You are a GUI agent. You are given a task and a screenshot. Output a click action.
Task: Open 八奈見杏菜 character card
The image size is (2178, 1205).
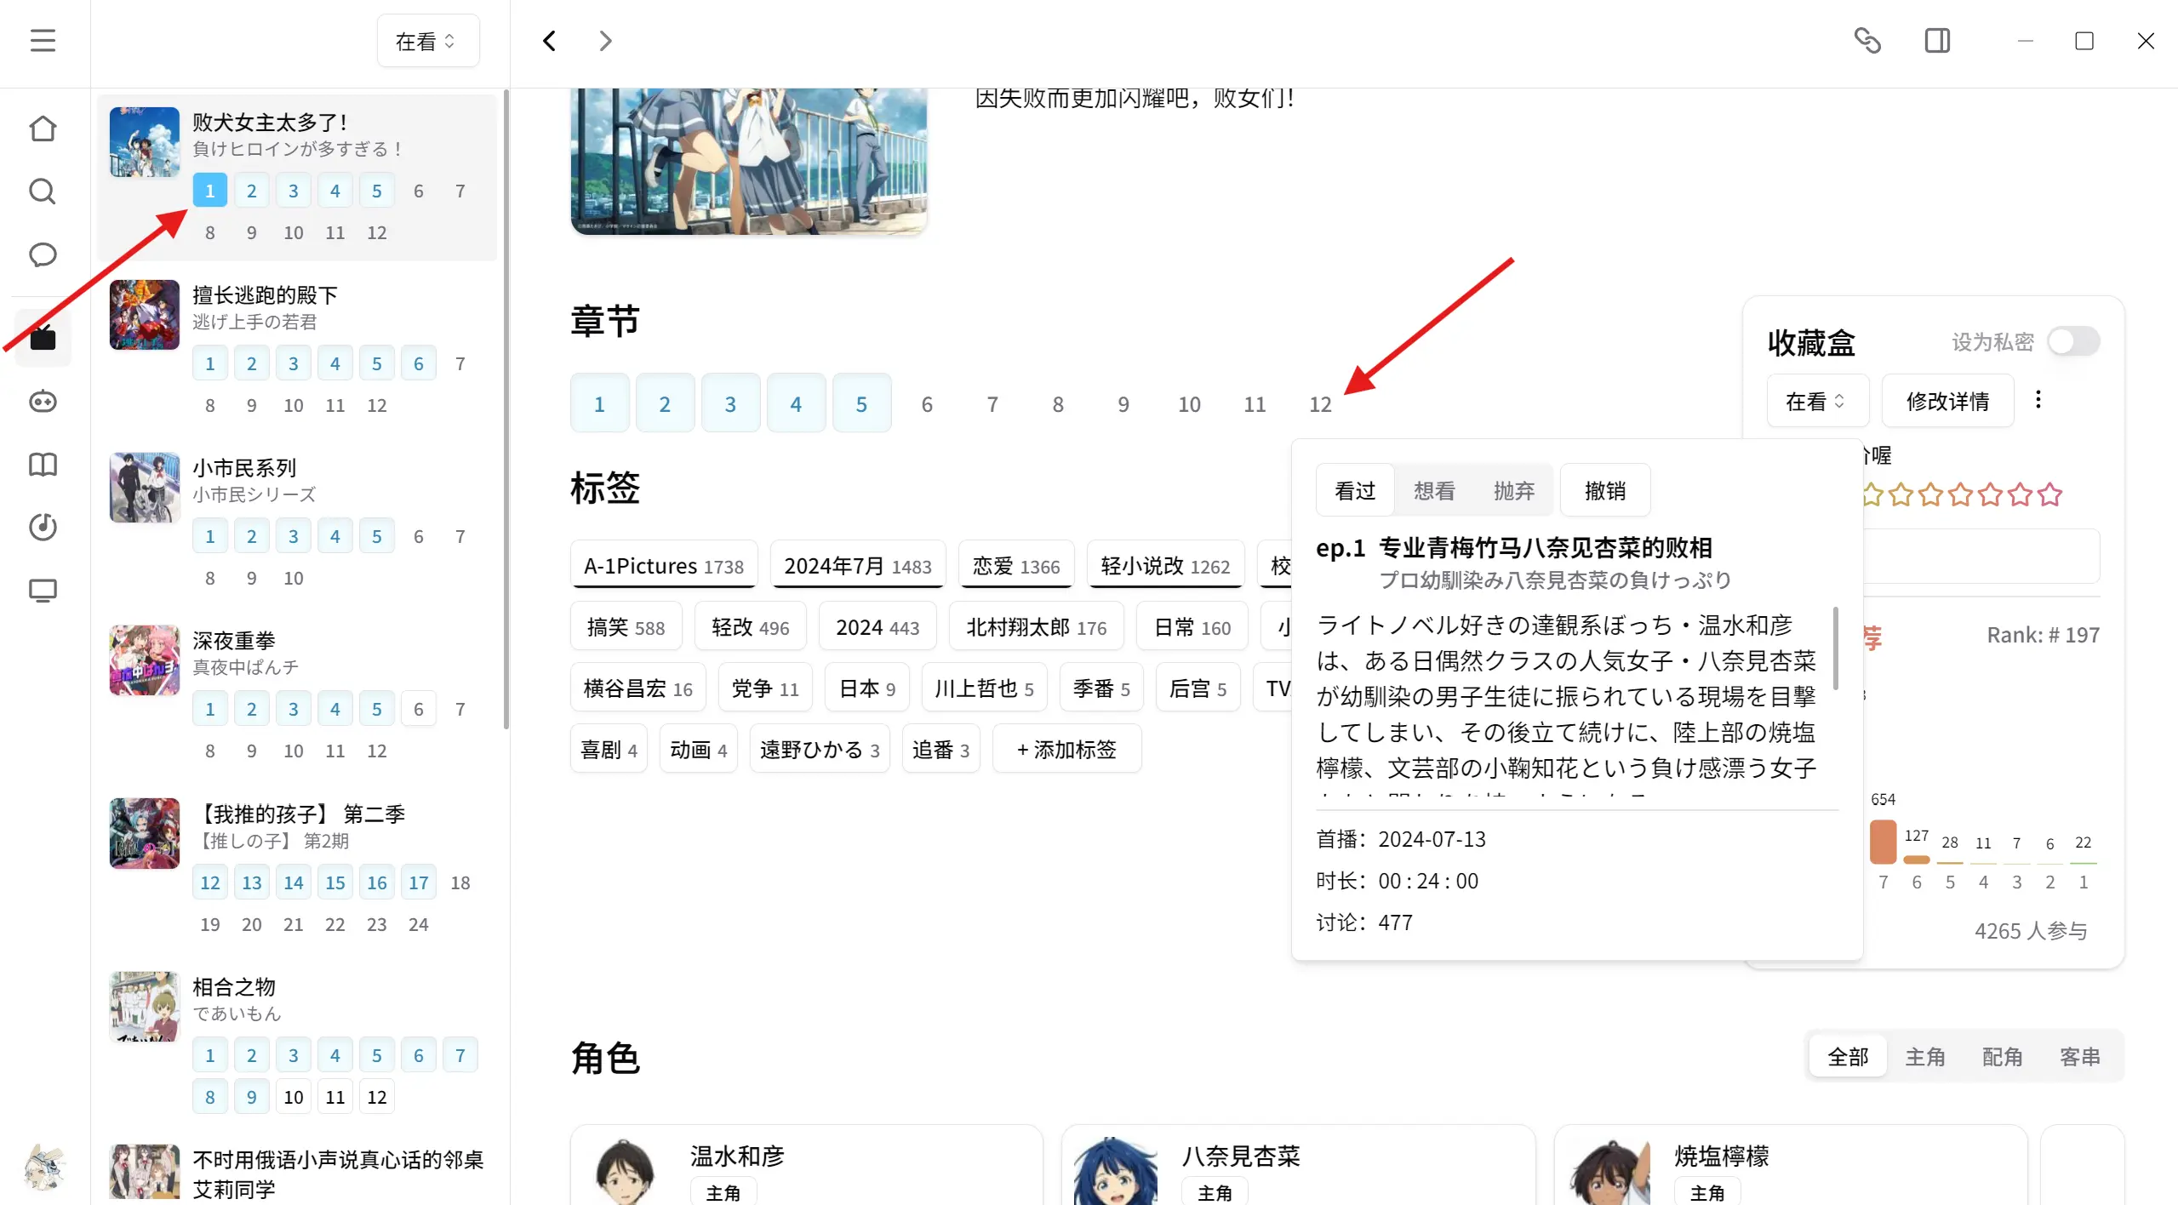(1298, 1165)
